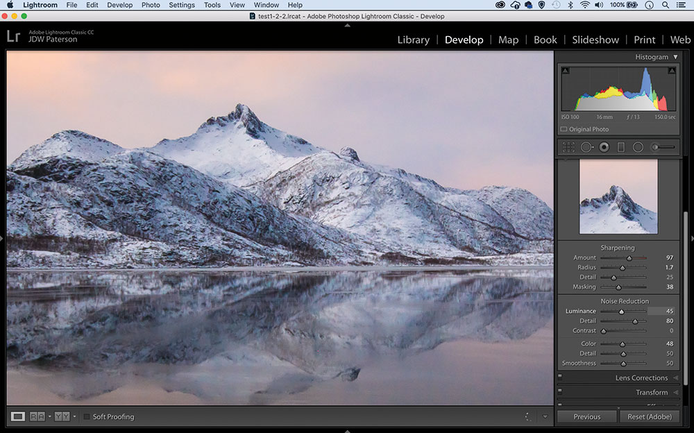Open the Apple menu
The height and width of the screenshot is (433, 694).
pyautogui.click(x=10, y=5)
